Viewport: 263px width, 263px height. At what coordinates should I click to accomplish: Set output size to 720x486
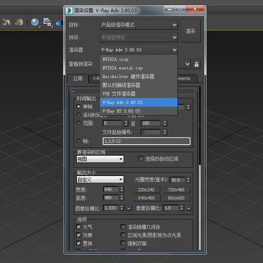[176, 190]
